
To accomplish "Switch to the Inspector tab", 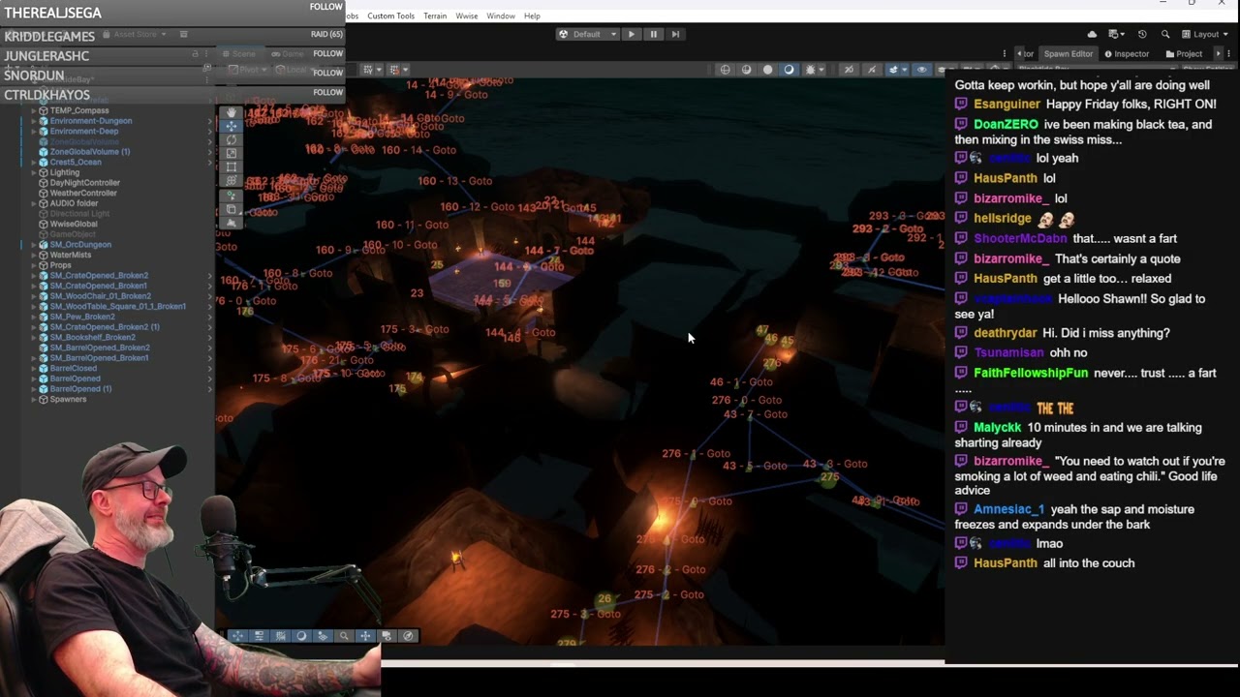I will (1127, 54).
